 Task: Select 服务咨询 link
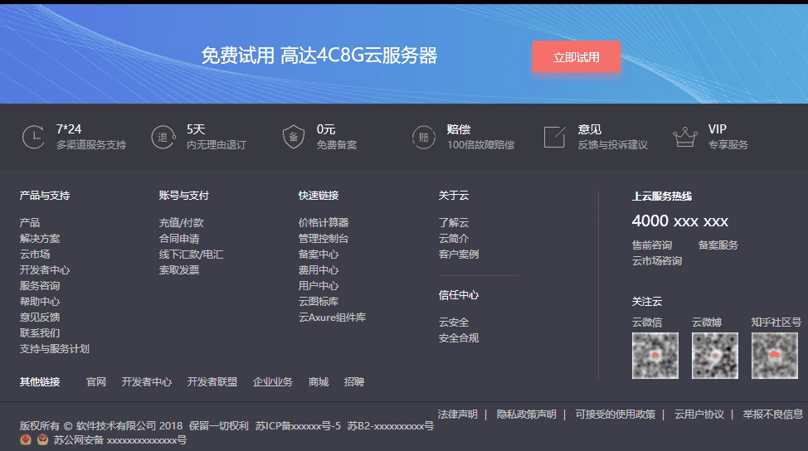tap(40, 285)
